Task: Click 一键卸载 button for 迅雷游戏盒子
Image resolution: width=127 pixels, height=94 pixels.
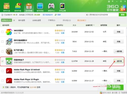Action: [119, 61]
